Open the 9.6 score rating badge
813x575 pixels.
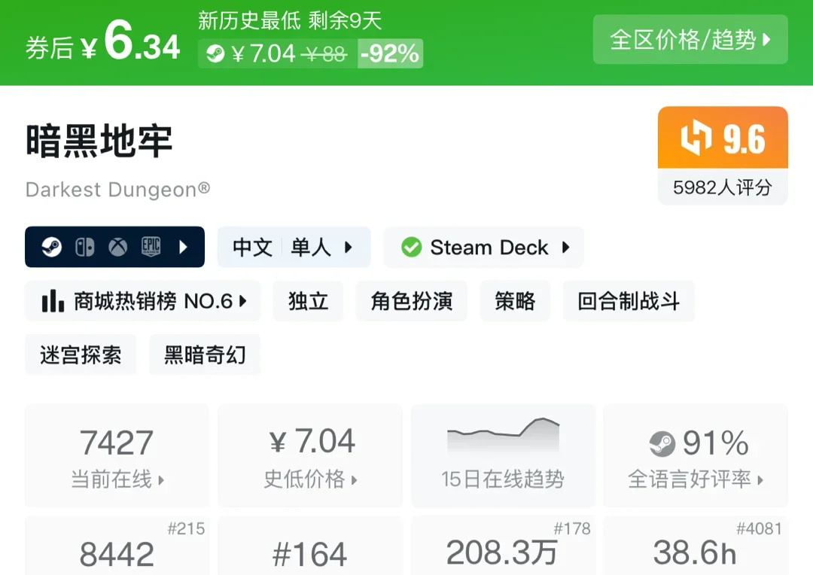pos(722,155)
